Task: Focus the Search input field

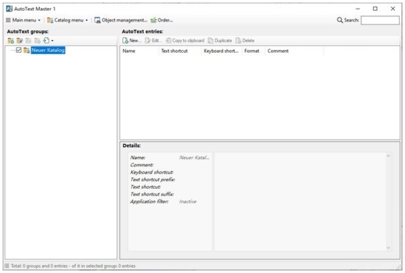Action: 380,20
